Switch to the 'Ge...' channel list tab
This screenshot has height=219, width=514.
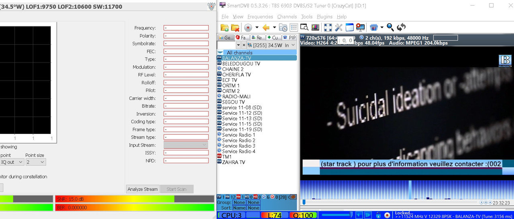226,37
